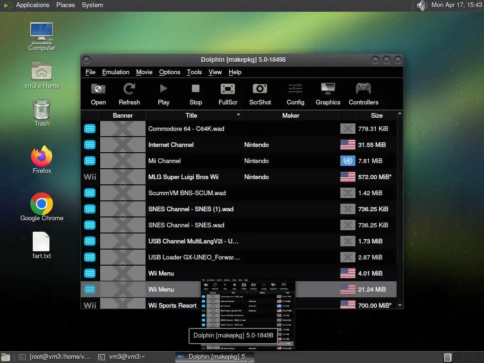Click the US flag for MLG Super Luigi Bros Wii

(x=347, y=177)
